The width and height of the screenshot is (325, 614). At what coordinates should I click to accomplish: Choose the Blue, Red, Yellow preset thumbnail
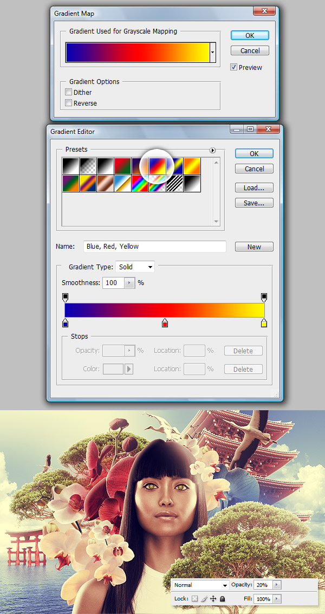[x=157, y=166]
